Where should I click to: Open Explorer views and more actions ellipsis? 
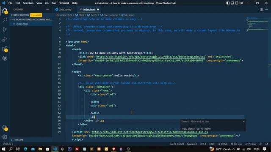coord(47,9)
